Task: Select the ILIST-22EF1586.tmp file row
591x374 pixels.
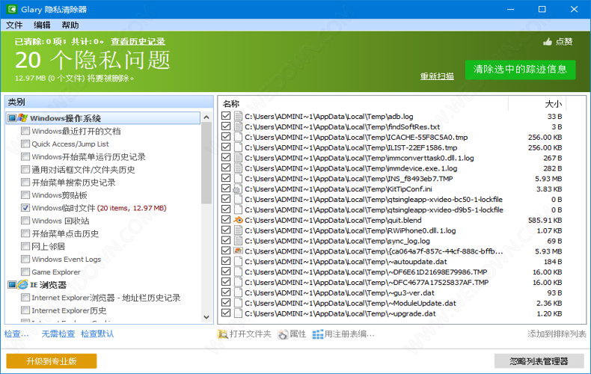Action: pos(392,147)
